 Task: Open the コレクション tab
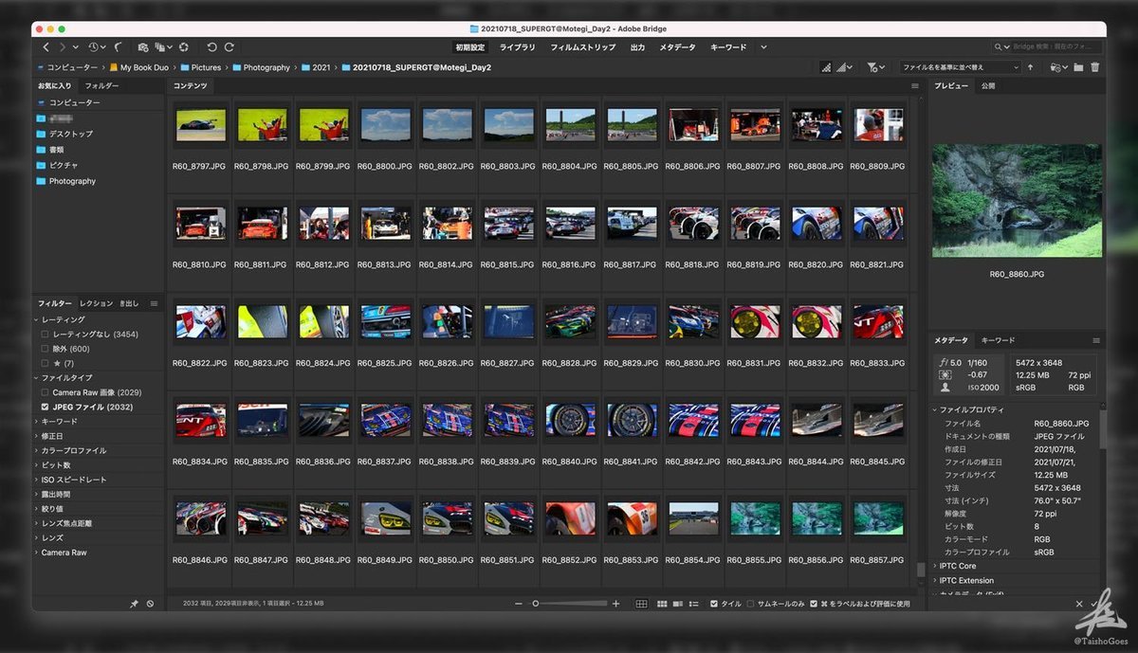click(x=96, y=303)
